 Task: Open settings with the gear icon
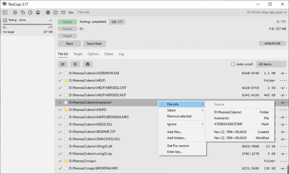click(x=48, y=13)
